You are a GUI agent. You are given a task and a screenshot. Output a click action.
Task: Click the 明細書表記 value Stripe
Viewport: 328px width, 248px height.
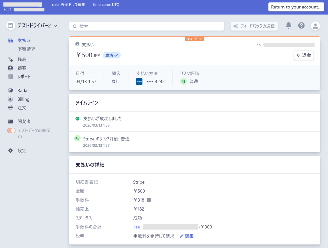(139, 182)
